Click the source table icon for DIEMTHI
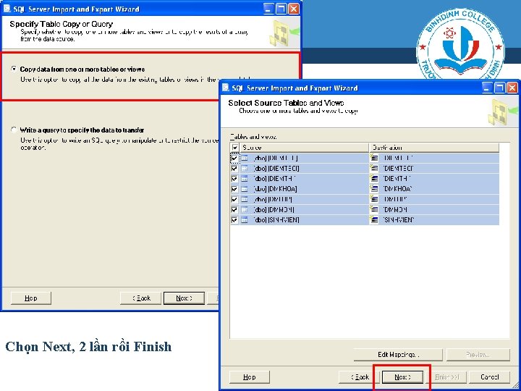 pos(245,179)
